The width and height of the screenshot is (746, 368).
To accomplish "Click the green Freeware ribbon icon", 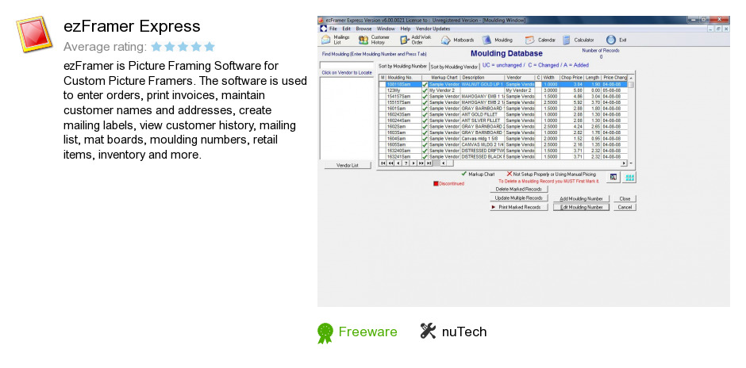I will tap(325, 333).
